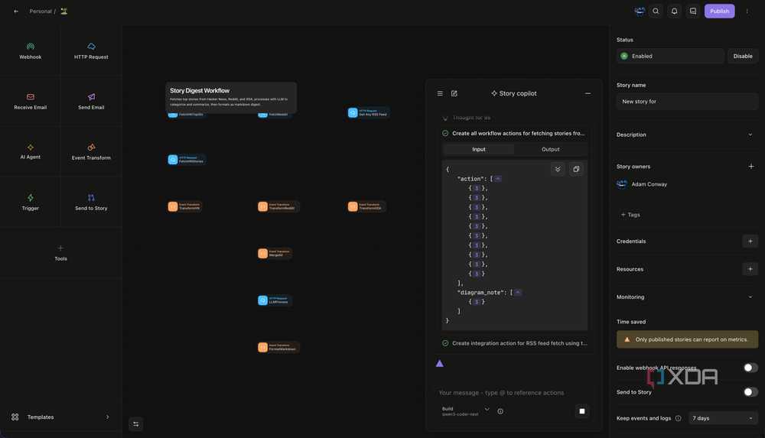765x438 pixels.
Task: Start a new copilot chat with edit icon
Action: coord(454,93)
